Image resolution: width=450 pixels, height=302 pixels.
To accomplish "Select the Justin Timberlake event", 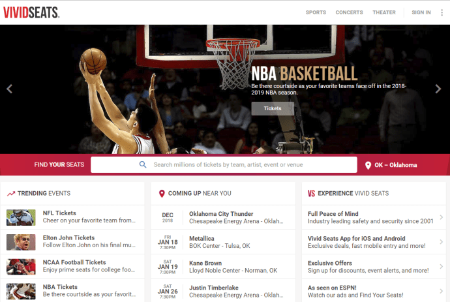I will point(223,291).
